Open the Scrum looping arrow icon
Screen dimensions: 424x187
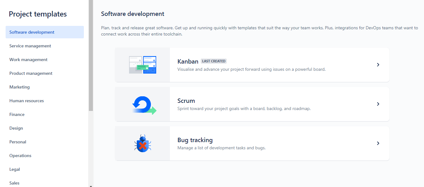pyautogui.click(x=144, y=105)
